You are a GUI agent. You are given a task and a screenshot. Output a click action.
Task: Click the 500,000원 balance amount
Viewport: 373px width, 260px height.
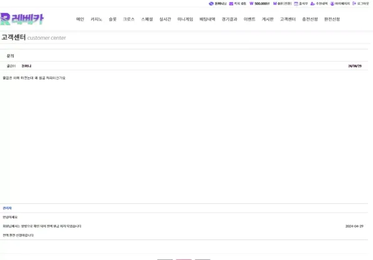[262, 4]
